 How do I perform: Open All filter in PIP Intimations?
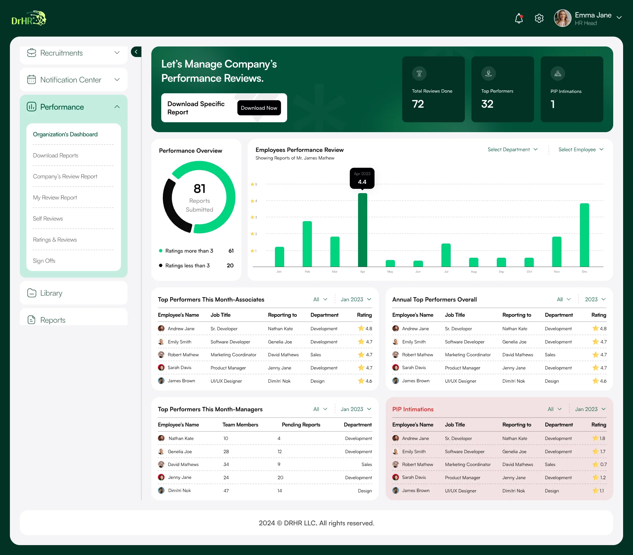555,409
